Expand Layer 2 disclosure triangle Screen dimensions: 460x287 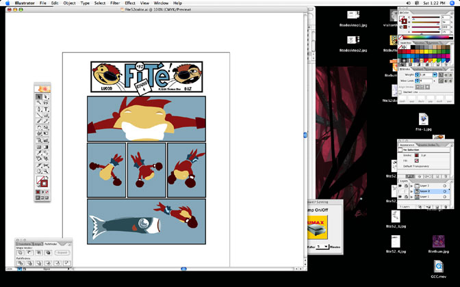(411, 191)
